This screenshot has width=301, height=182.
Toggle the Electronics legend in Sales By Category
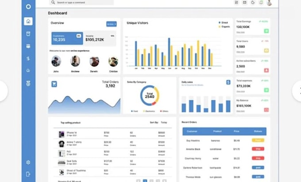click(149, 111)
